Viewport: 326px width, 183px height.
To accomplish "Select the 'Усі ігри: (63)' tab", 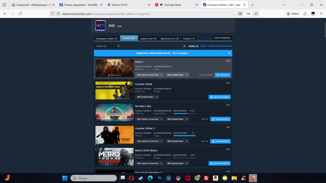I will tap(129, 38).
